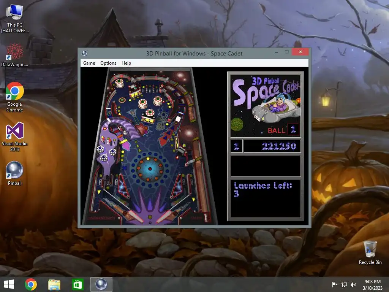Open File Explorer from the taskbar
The image size is (389, 292).
(x=54, y=284)
